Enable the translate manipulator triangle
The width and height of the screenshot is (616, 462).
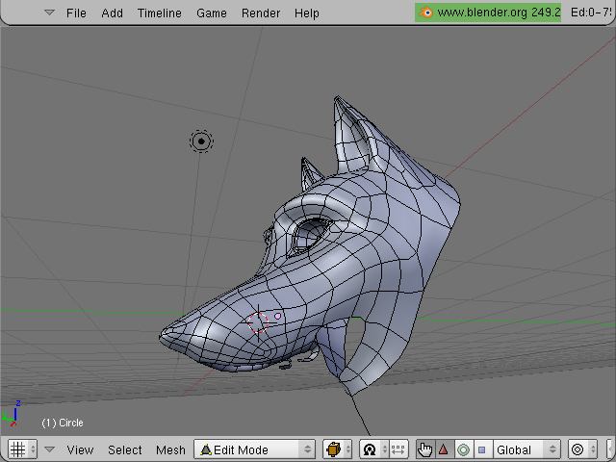tap(444, 449)
